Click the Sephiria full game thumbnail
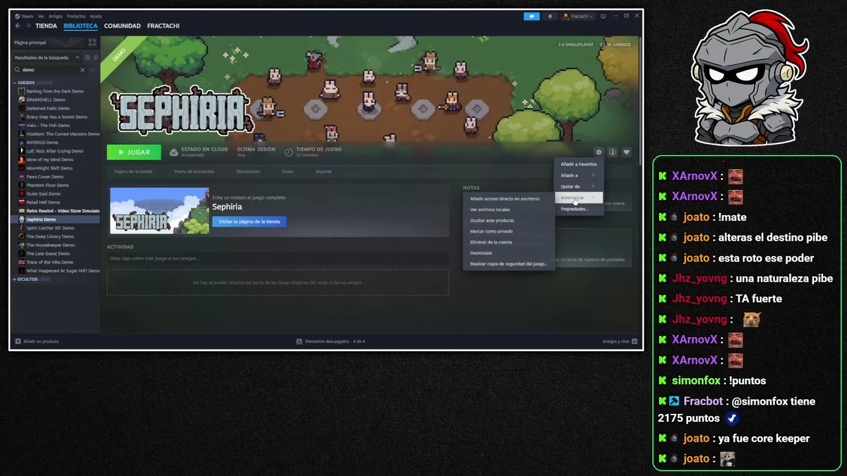The image size is (847, 476). pos(159,211)
